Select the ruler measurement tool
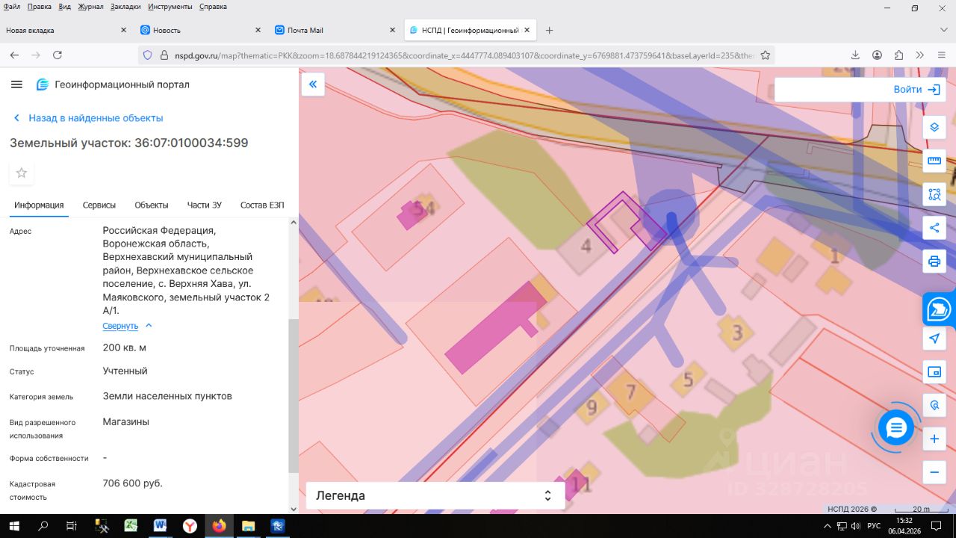Viewport: 956px width, 538px height. coord(934,161)
